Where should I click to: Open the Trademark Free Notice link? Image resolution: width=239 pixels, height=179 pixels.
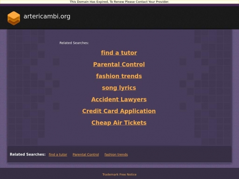pos(119,175)
